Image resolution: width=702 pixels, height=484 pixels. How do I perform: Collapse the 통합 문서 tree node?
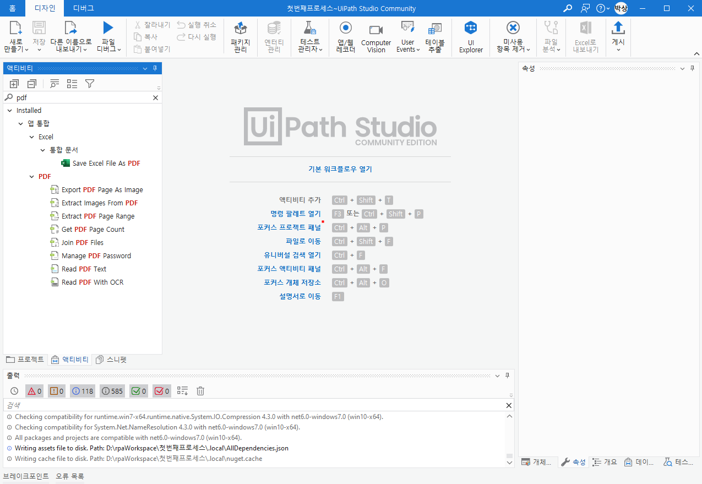click(43, 150)
